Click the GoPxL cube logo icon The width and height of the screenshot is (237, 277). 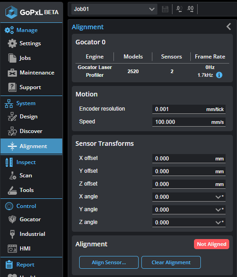11,12
